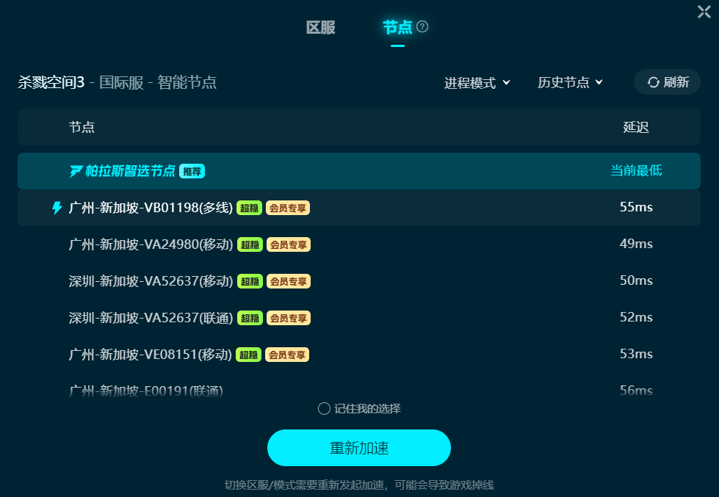
Task: Switch to the 区服 tab
Action: pyautogui.click(x=320, y=27)
